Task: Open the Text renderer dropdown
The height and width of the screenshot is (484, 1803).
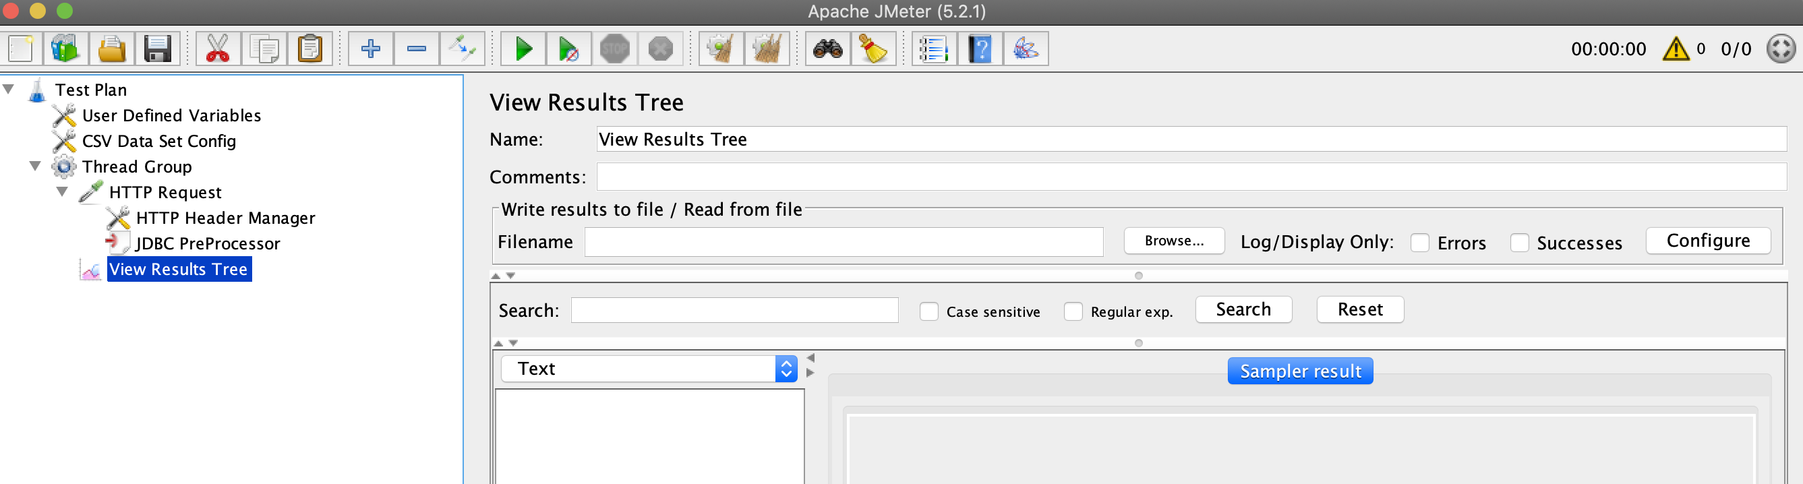Action: (649, 369)
